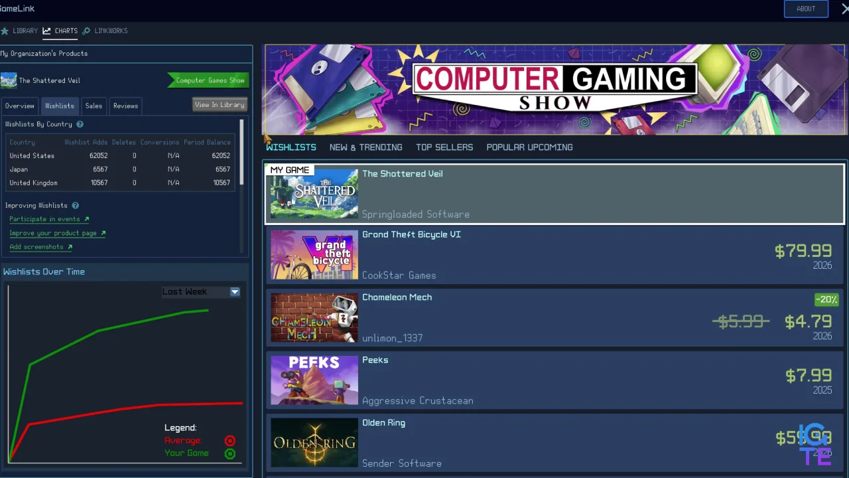
Task: Click arrow icon after Improve your product page
Action: (103, 233)
